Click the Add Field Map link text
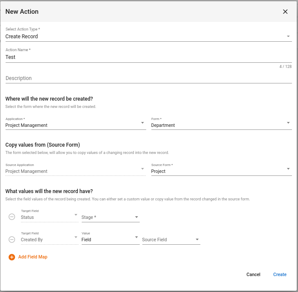The height and width of the screenshot is (292, 298). (x=33, y=257)
